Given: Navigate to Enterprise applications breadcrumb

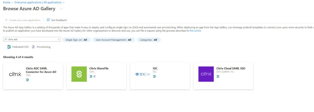Looking at the screenshot, I should 38,2.
